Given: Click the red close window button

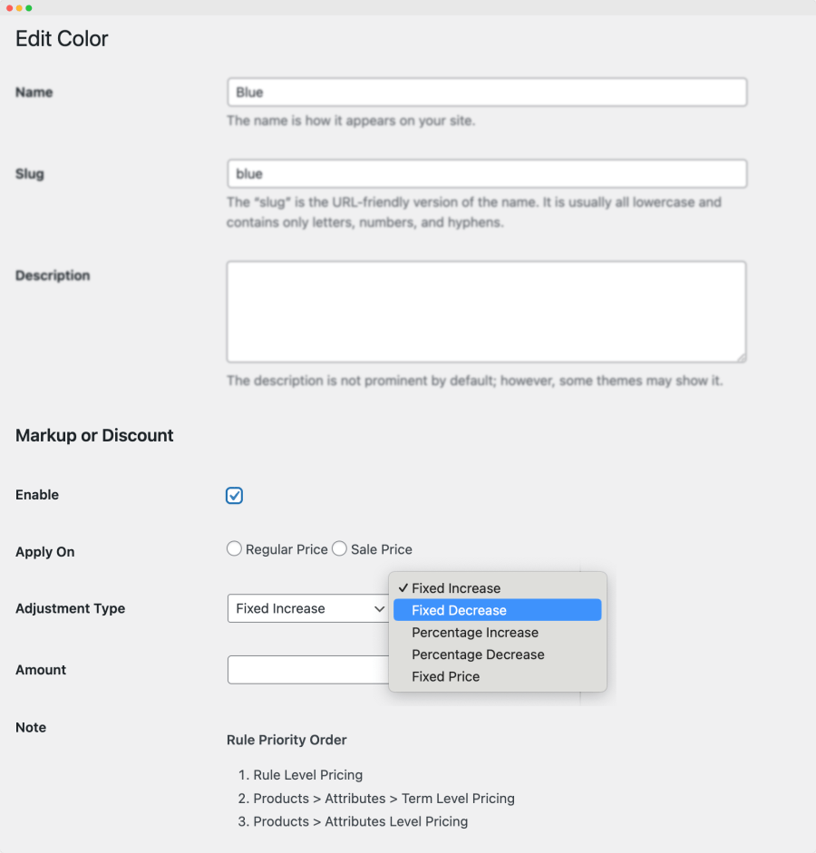Looking at the screenshot, I should (9, 7).
